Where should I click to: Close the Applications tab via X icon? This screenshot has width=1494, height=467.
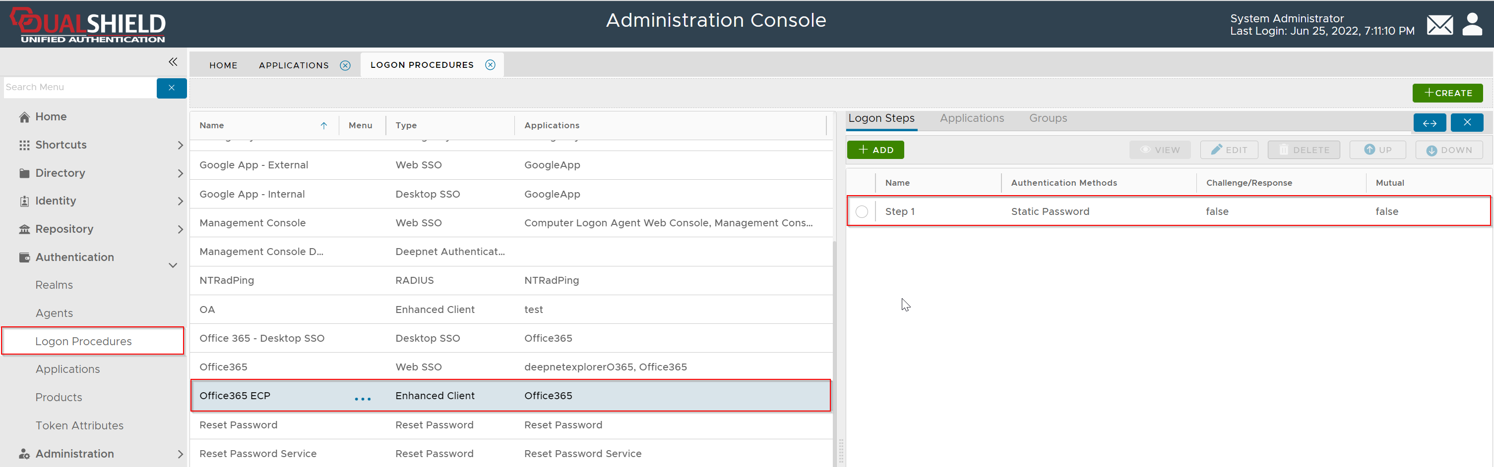[345, 65]
